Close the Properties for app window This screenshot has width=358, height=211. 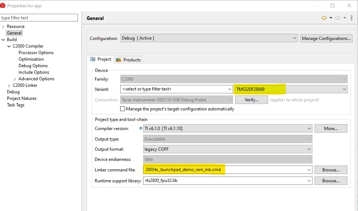point(349,5)
